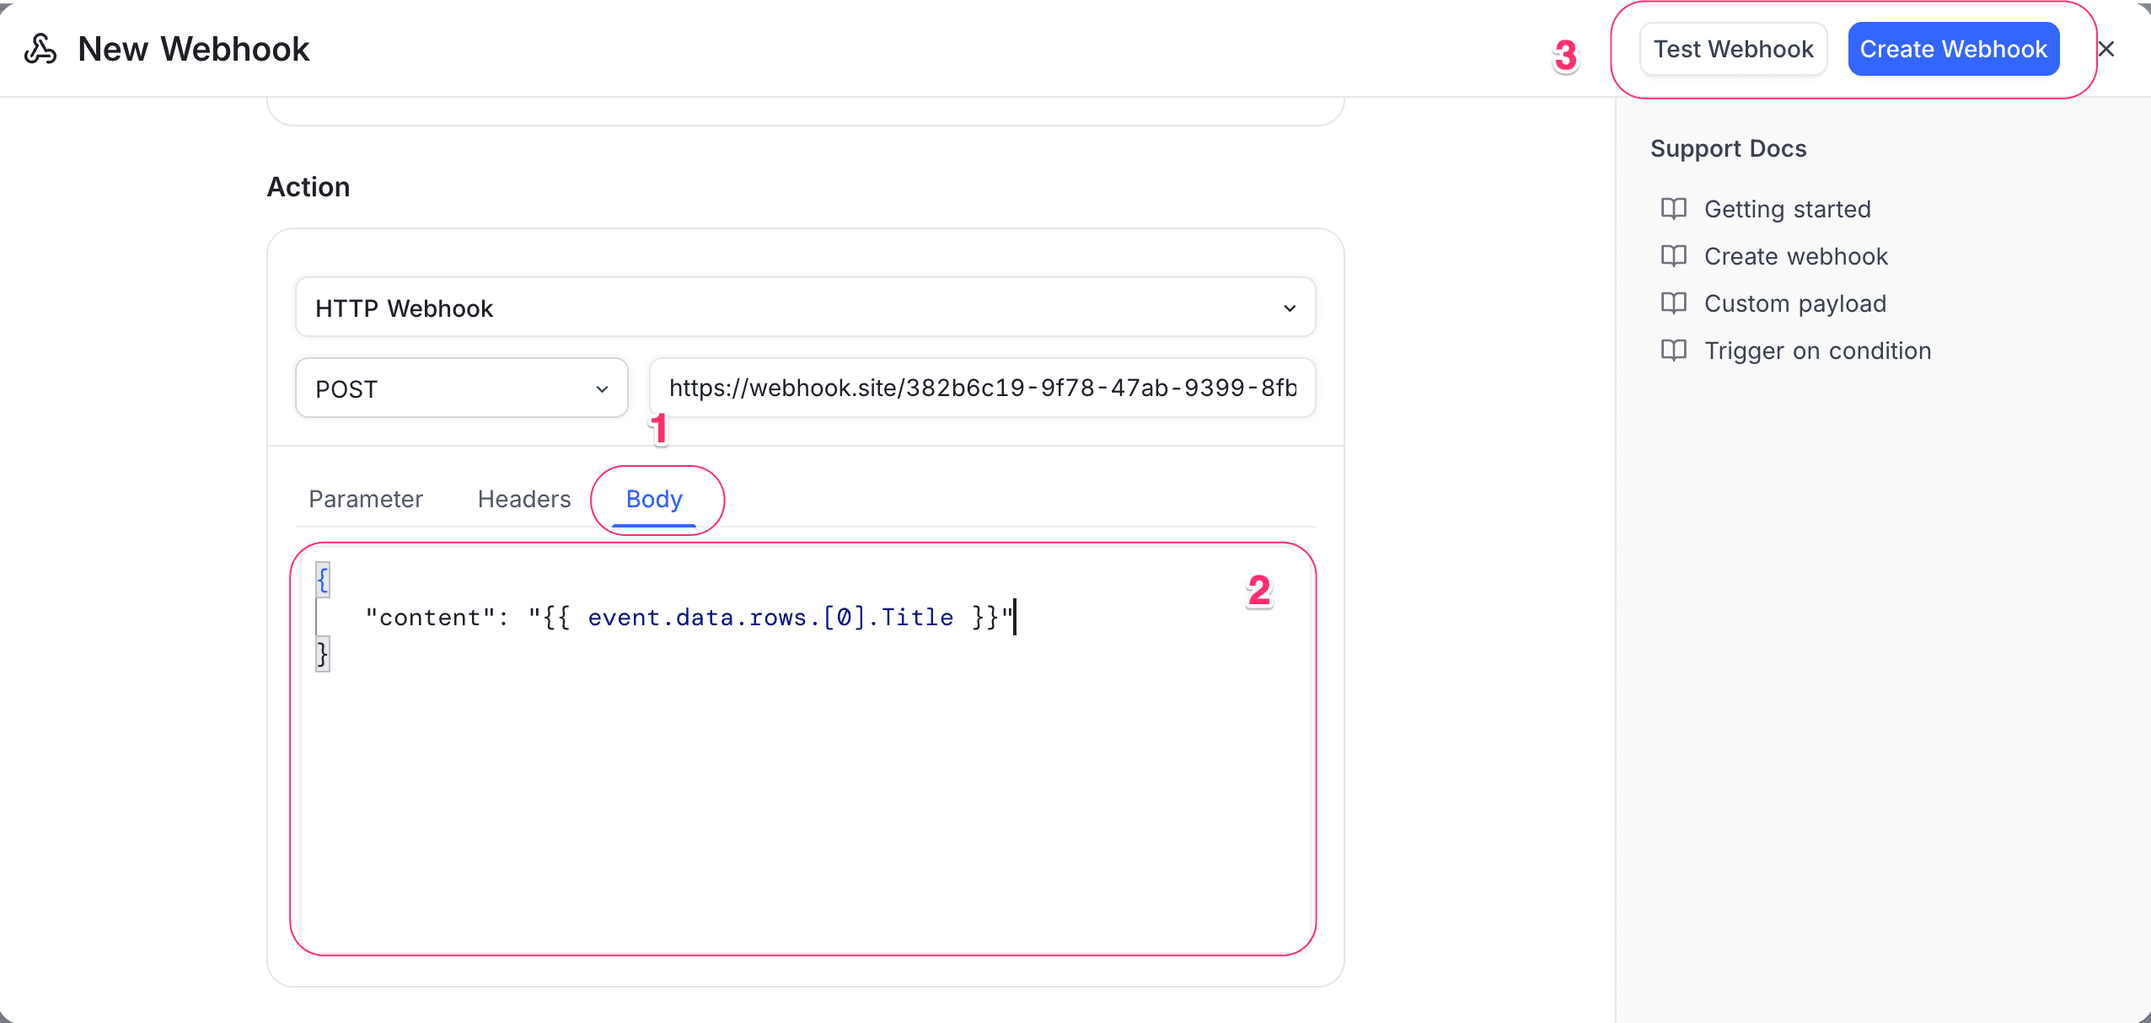Switch to the Parameter tab
This screenshot has height=1023, width=2151.
pos(365,499)
